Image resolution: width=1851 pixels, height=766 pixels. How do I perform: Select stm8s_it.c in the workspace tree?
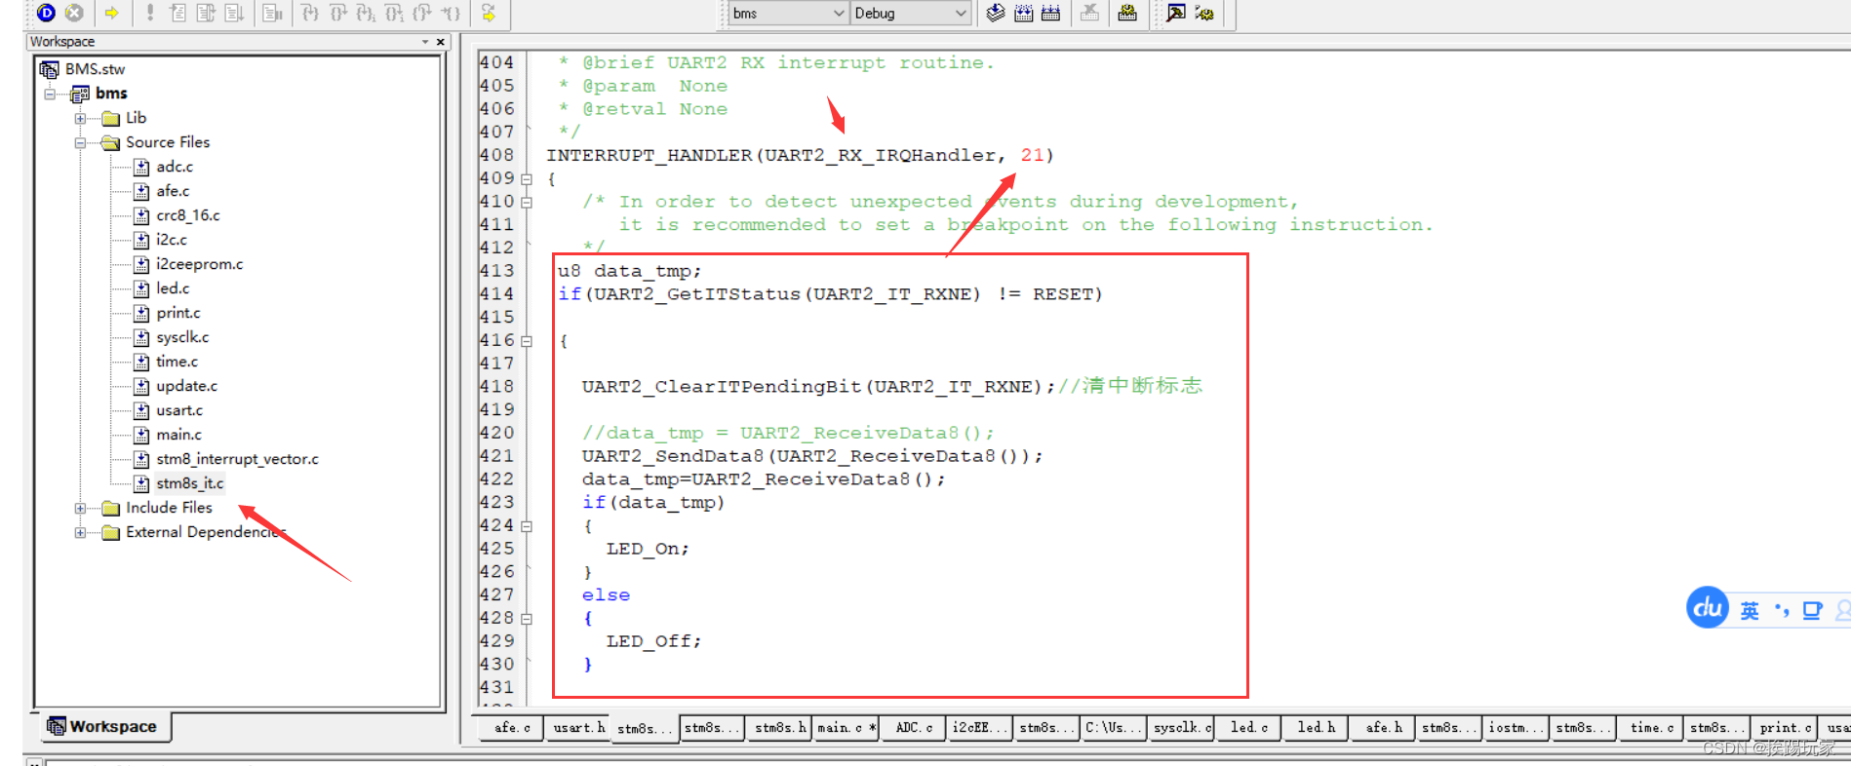[x=189, y=483]
